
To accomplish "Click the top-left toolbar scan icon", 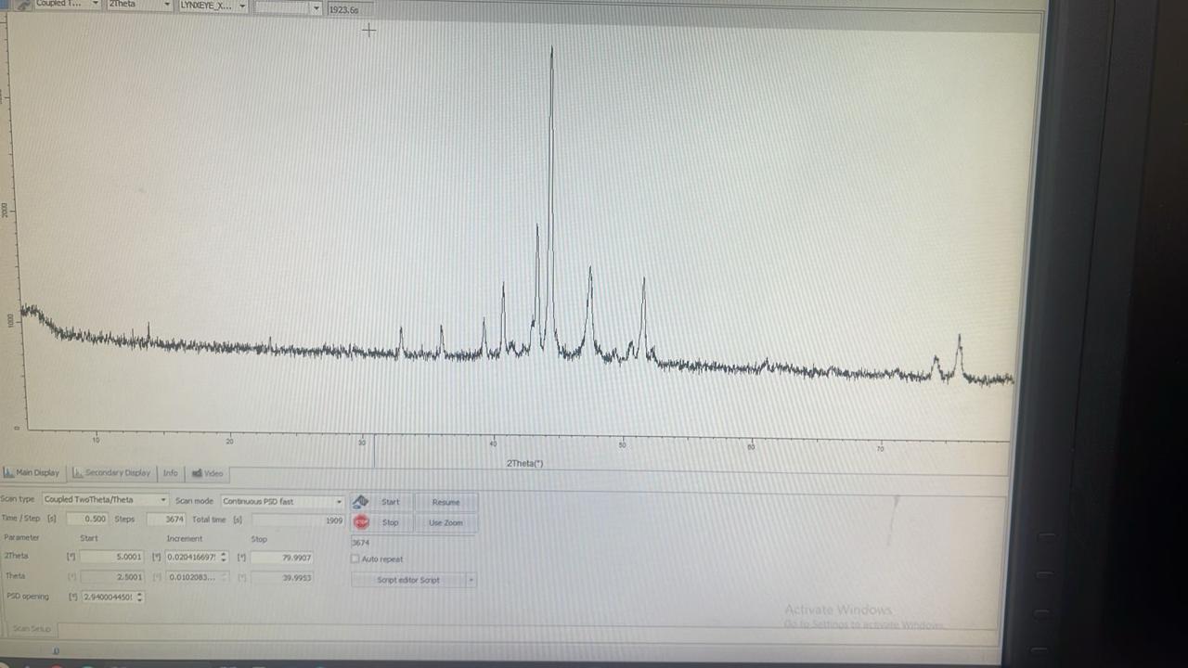I will [x=20, y=5].
